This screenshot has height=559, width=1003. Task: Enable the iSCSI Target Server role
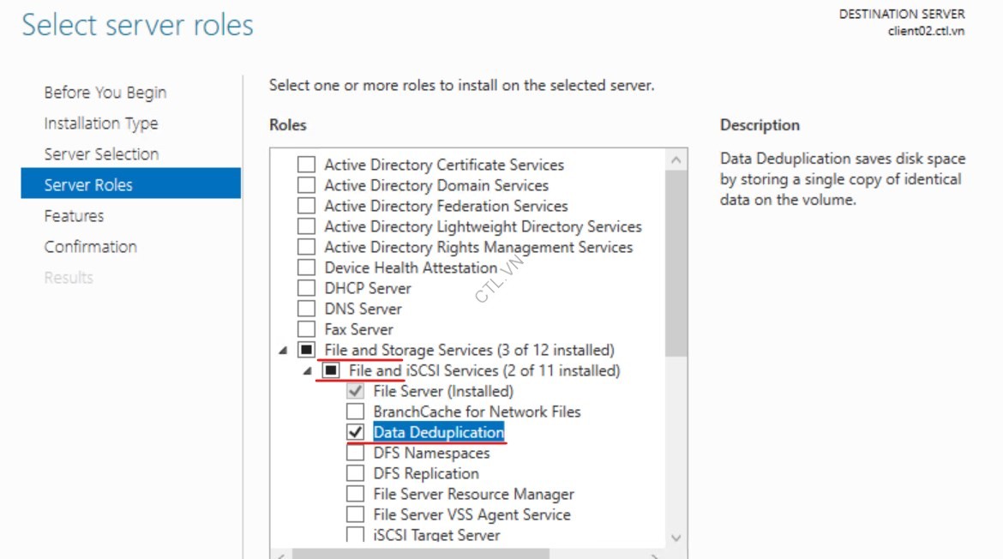(x=355, y=535)
